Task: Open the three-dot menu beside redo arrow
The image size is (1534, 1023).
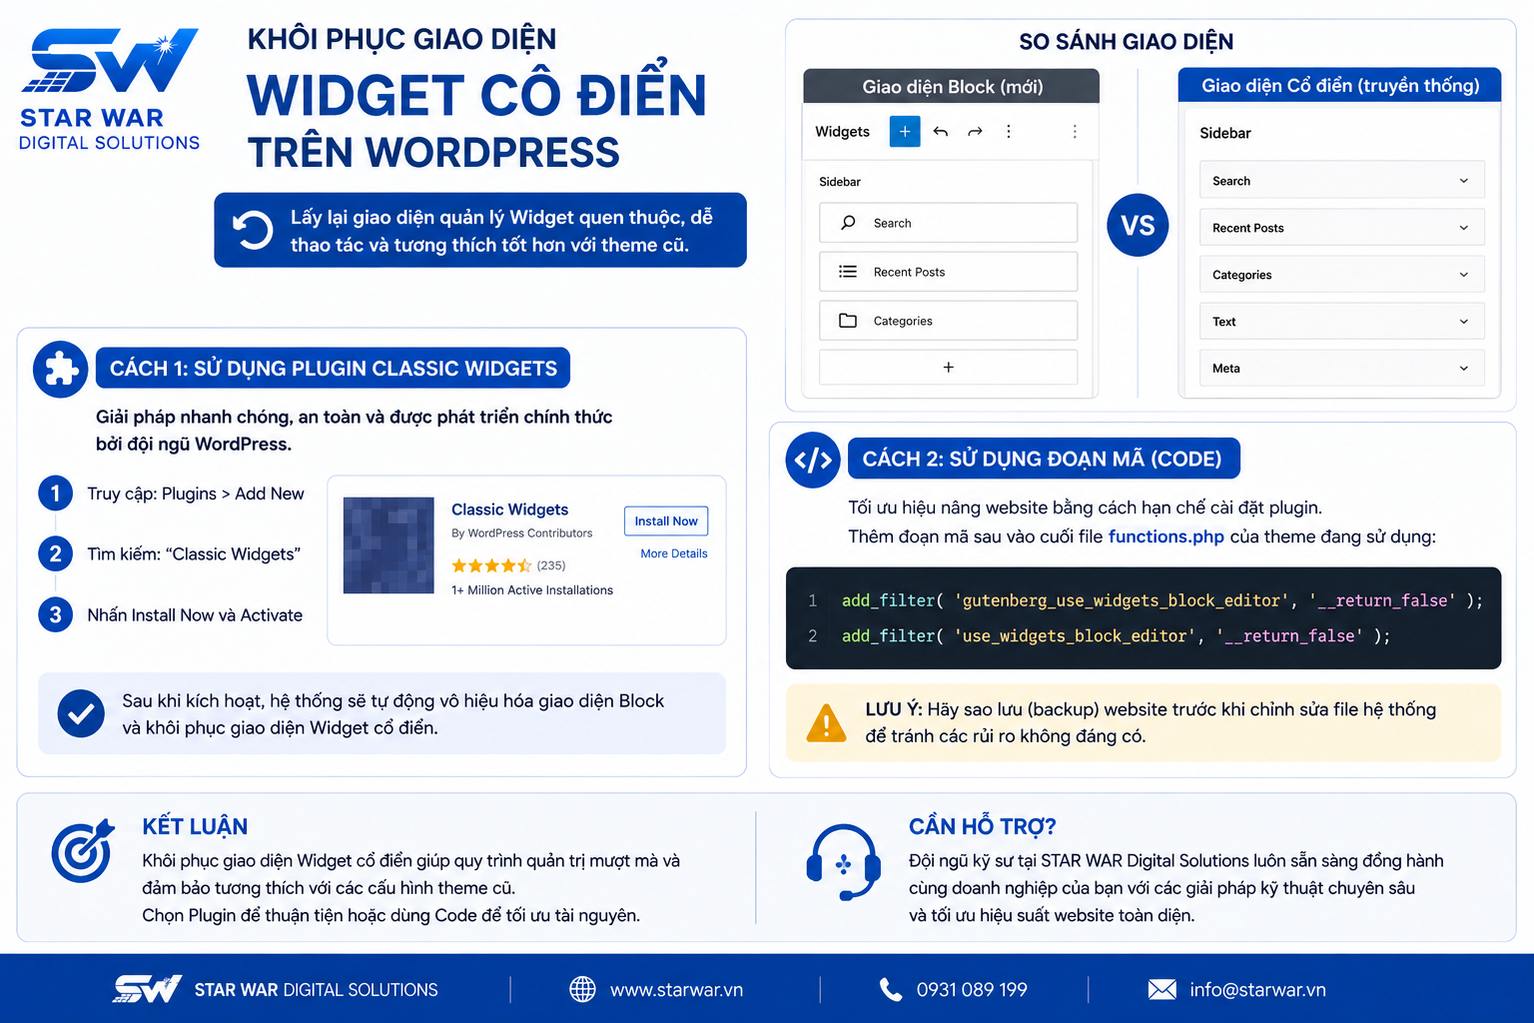Action: click(x=1009, y=131)
